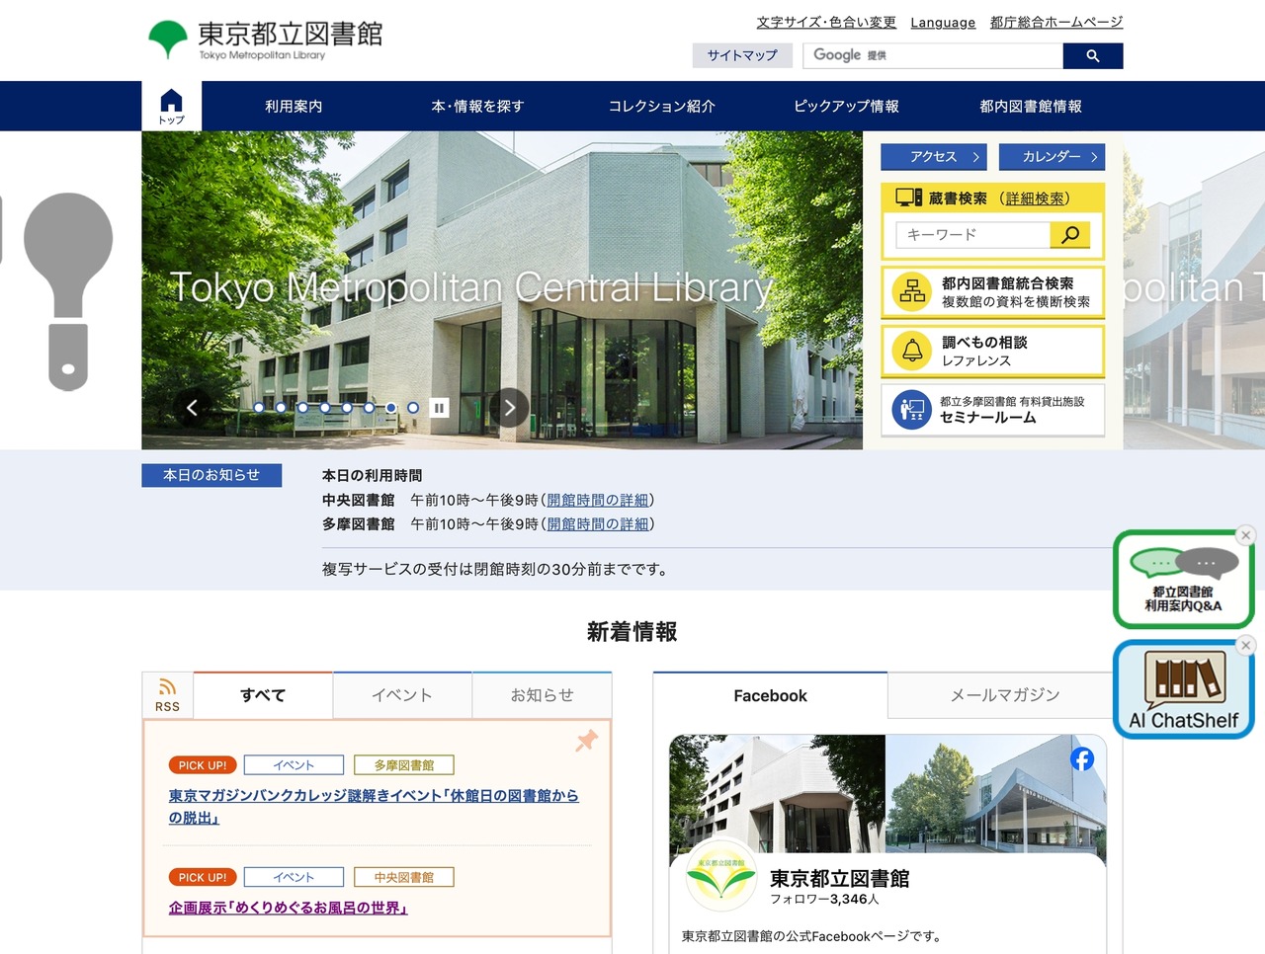Screen dimensions: 1265x954
Task: Click the イベント tag above 休館日の図書館 item
Action: click(294, 765)
